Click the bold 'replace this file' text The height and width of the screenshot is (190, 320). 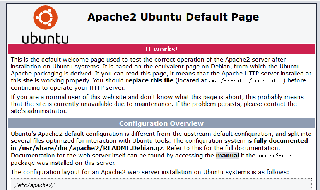[150, 80]
